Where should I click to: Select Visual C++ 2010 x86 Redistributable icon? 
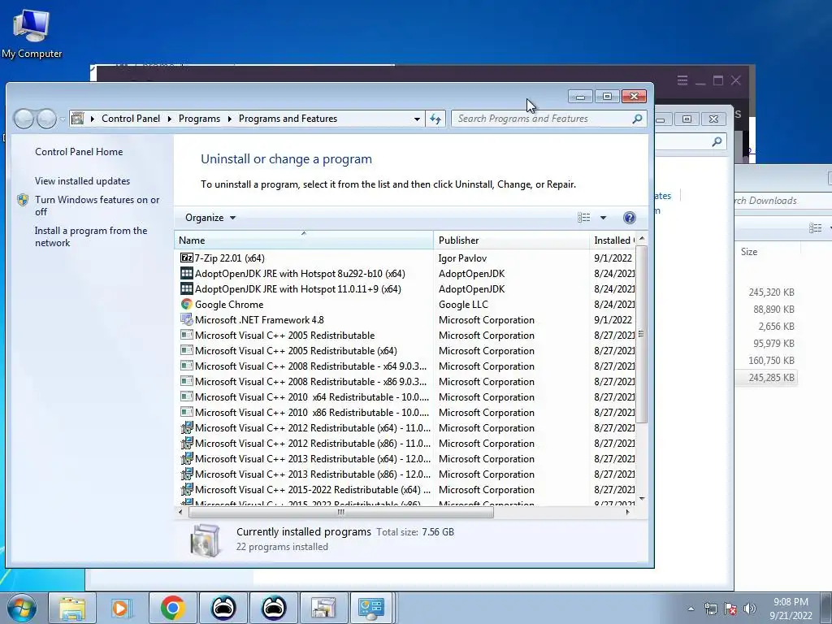(186, 412)
